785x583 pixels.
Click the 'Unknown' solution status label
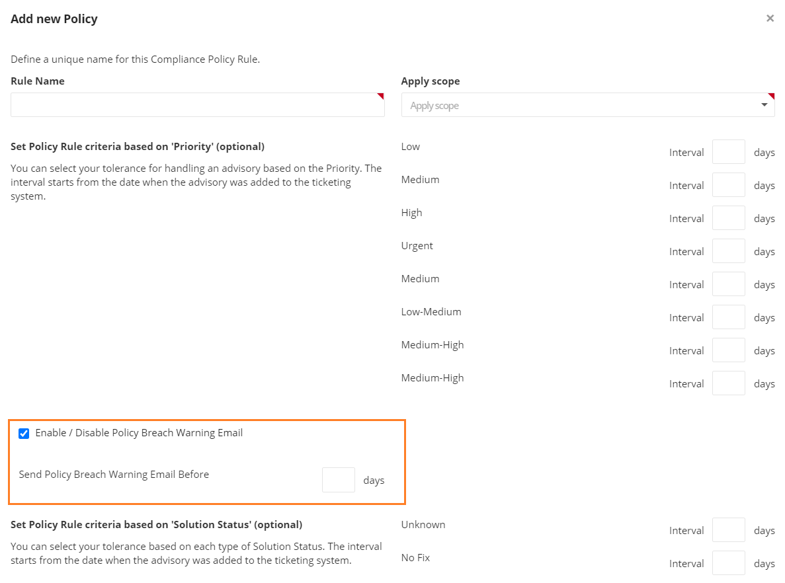(x=423, y=524)
